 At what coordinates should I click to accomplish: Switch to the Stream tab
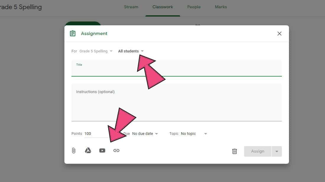(x=131, y=7)
